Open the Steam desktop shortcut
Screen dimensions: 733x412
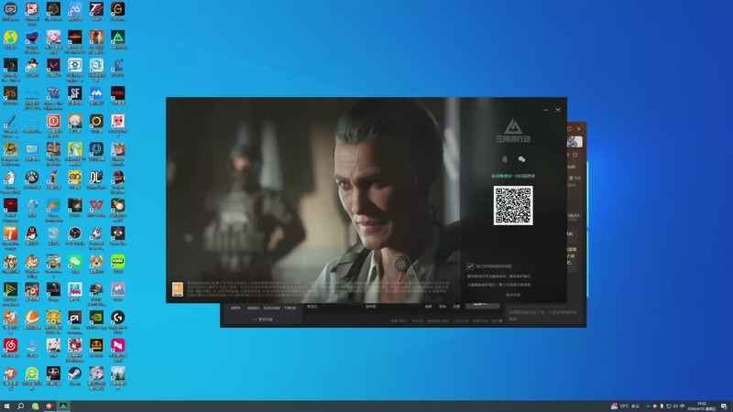coord(75,375)
